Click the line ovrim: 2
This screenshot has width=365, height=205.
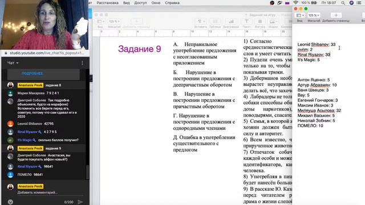305,50
